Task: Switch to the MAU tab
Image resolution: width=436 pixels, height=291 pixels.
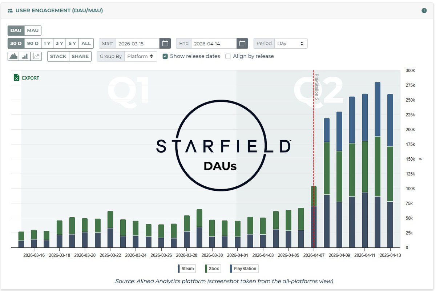Action: [x=33, y=31]
